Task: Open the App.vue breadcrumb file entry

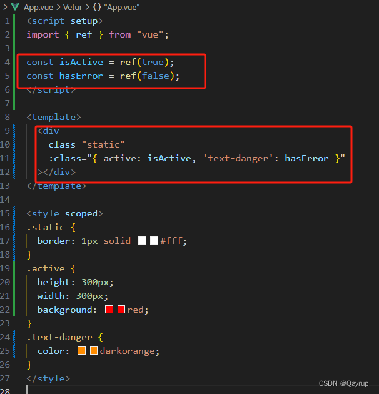Action: click(x=38, y=8)
